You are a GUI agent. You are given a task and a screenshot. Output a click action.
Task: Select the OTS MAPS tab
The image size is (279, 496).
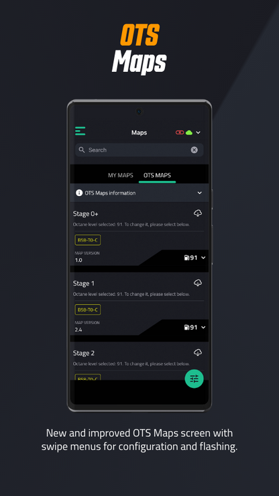(157, 175)
